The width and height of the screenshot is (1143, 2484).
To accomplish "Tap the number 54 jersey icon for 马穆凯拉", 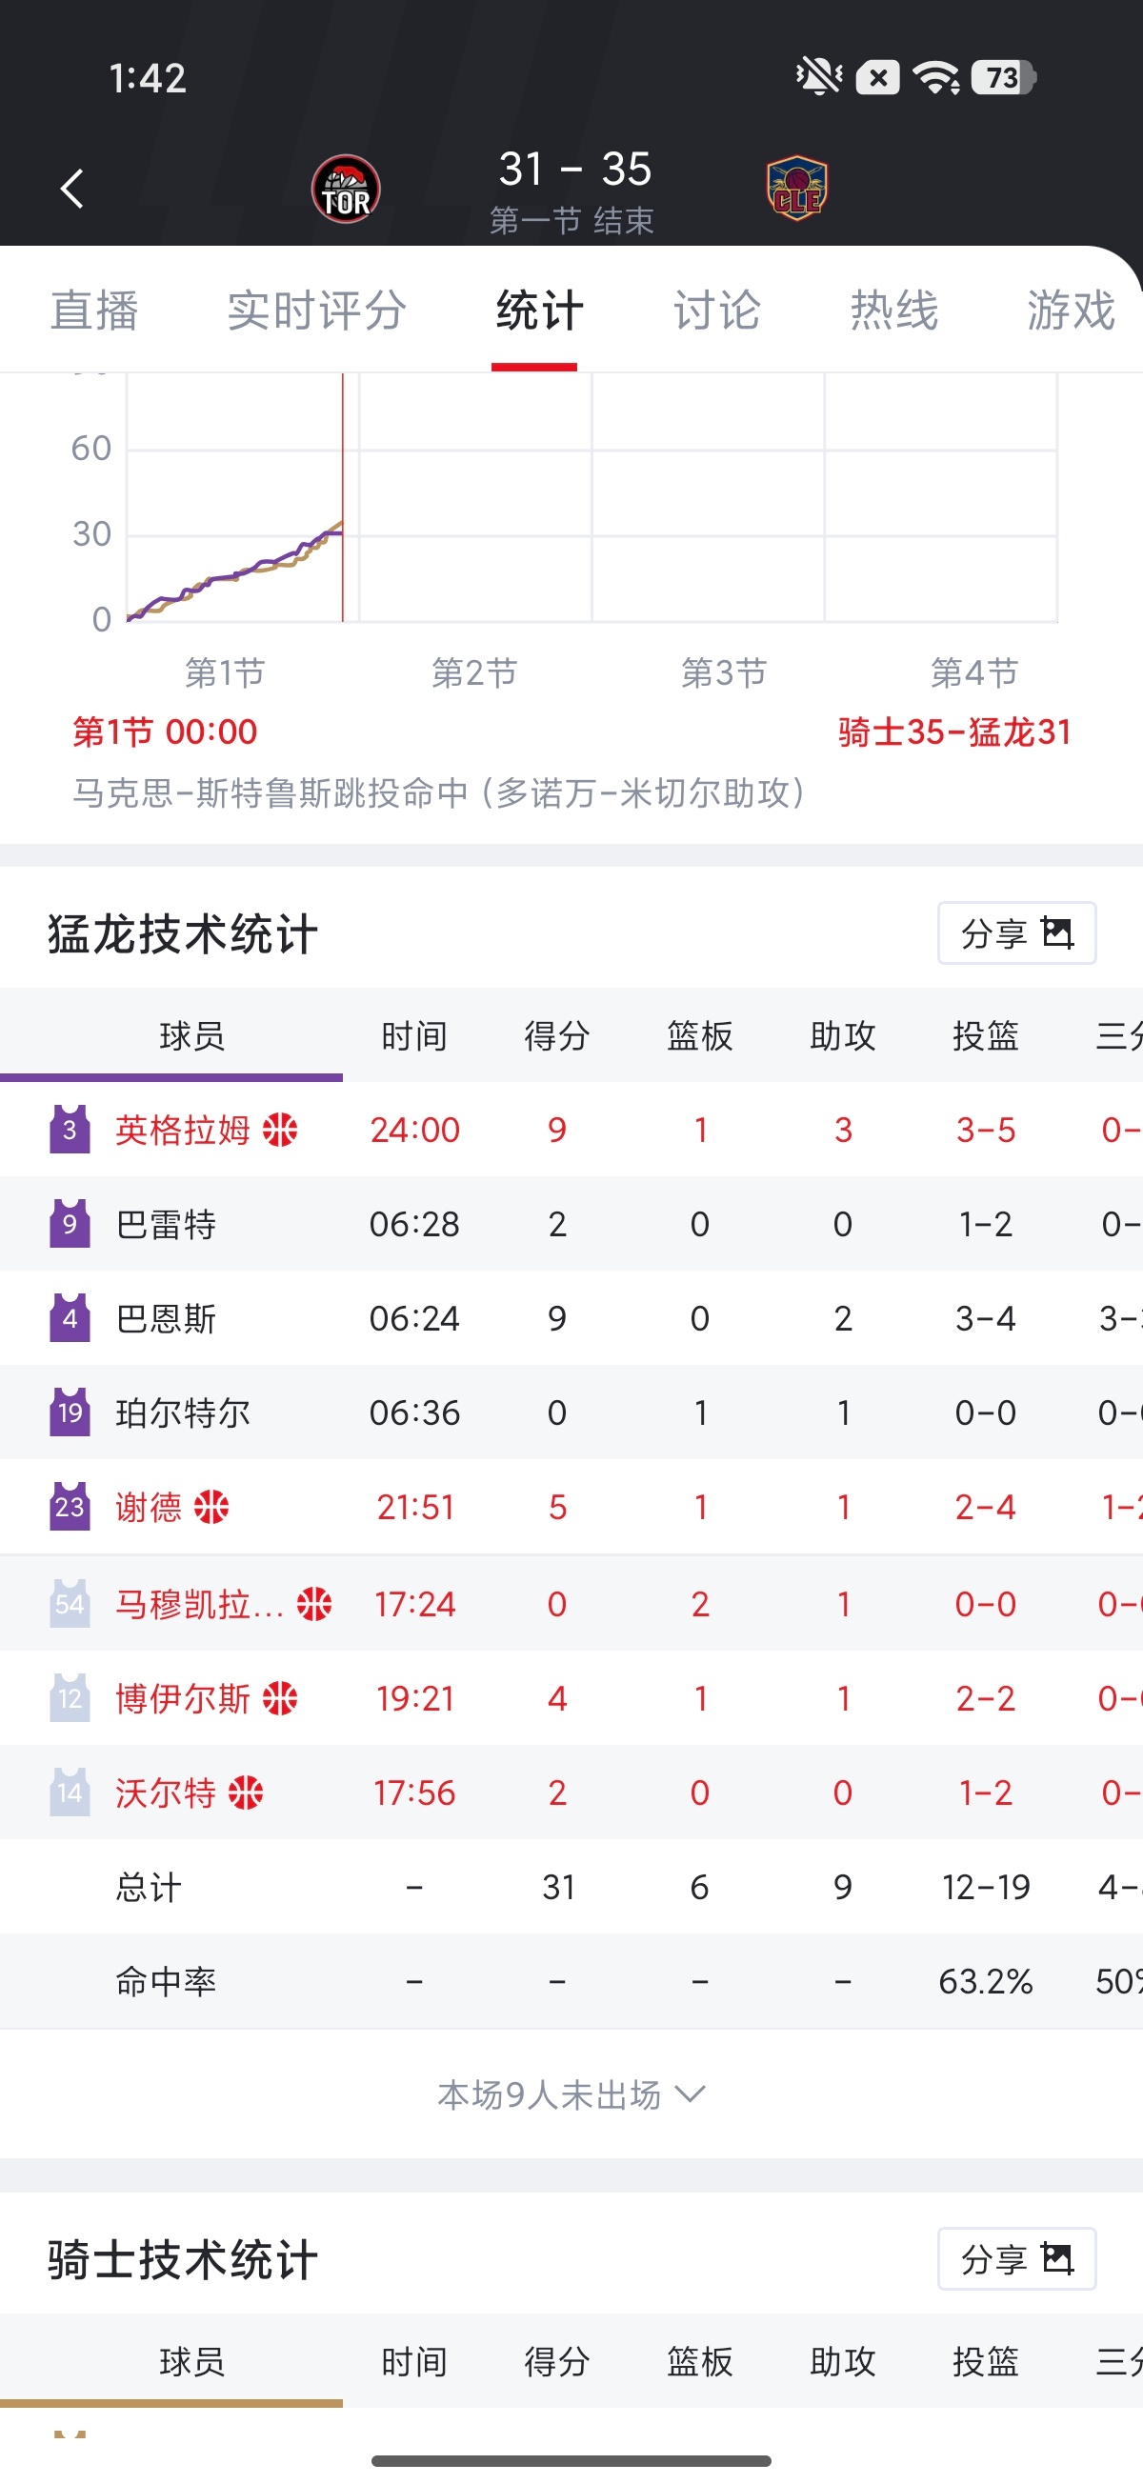I will pyautogui.click(x=70, y=1604).
